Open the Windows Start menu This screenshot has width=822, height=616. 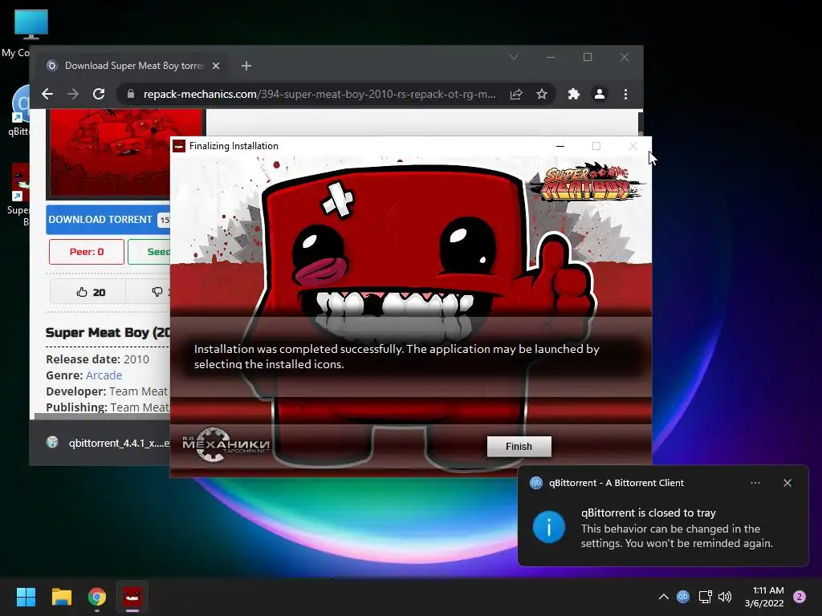(x=26, y=597)
